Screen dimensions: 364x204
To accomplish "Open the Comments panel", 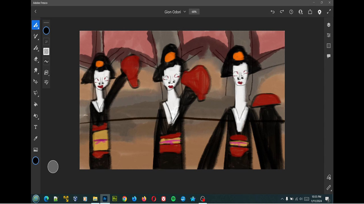I will [329, 56].
